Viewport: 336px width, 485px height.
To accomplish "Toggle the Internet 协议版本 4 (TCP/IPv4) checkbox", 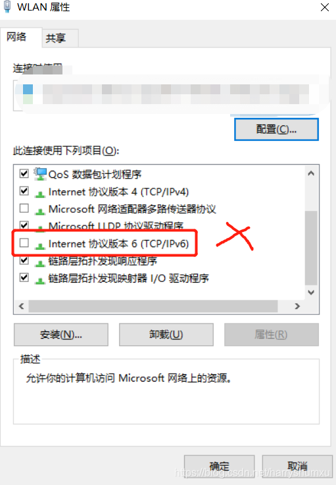I will [x=24, y=191].
